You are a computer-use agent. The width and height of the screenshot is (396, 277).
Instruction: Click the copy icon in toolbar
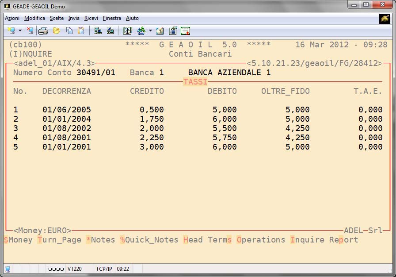click(69, 31)
